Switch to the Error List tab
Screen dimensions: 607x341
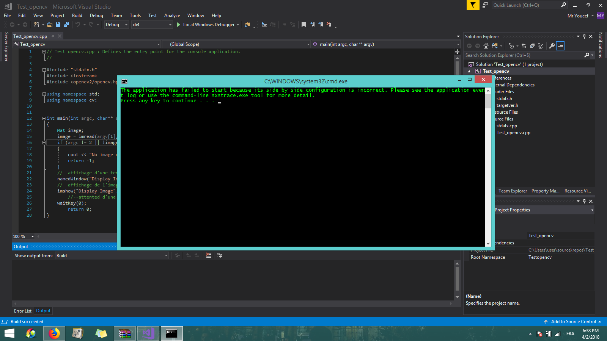click(x=23, y=311)
